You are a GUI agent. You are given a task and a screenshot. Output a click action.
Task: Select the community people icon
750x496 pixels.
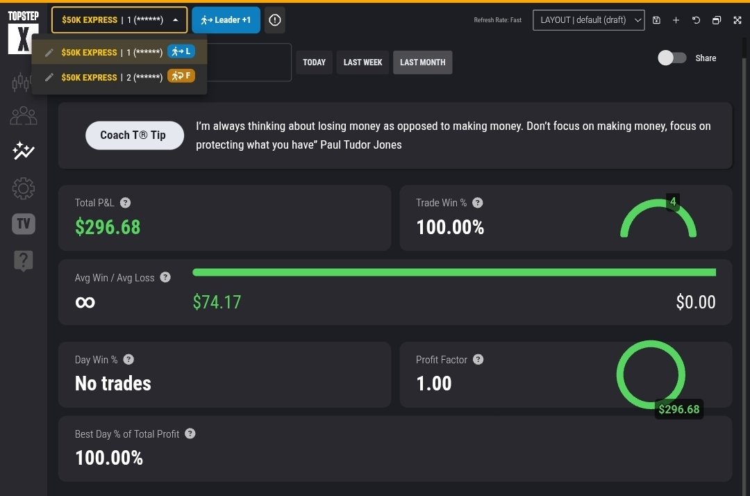click(x=23, y=115)
